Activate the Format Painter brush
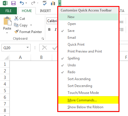 pos(28,32)
